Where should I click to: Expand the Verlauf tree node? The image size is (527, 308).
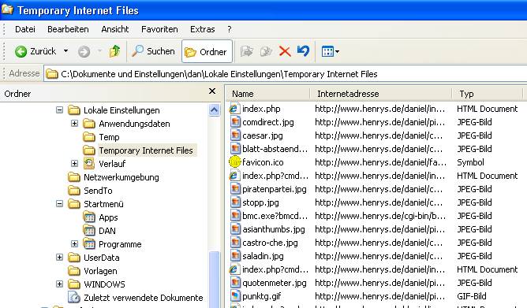coord(75,163)
